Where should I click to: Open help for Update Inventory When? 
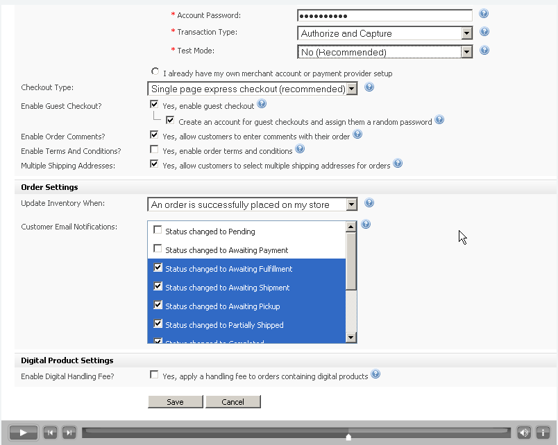pyautogui.click(x=369, y=203)
